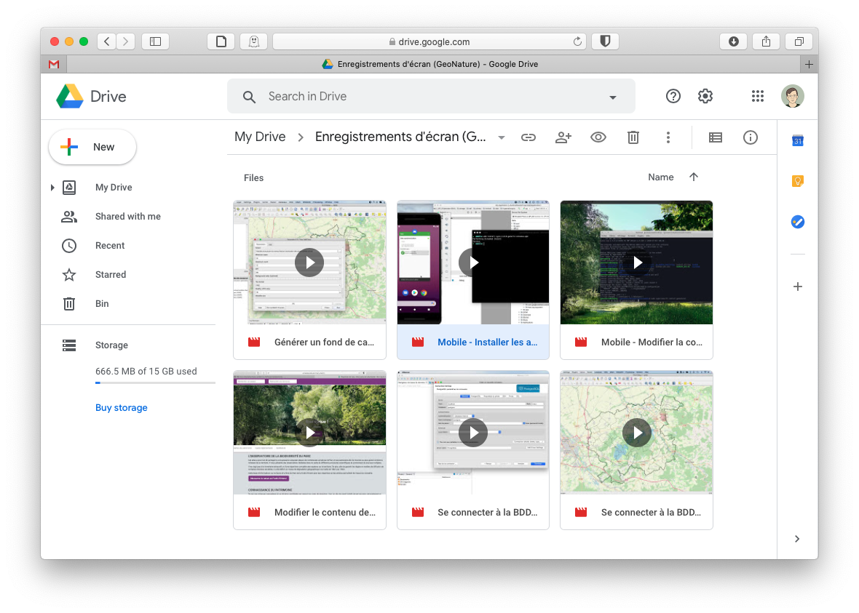Viewport: 859px width, 613px height.
Task: Click the Remove trash icon in toolbar
Action: coord(633,137)
